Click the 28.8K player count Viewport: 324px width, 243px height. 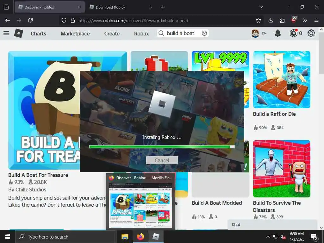pos(38,182)
